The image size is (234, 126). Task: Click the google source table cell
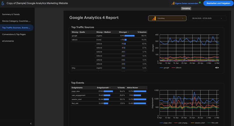coord(75,36)
